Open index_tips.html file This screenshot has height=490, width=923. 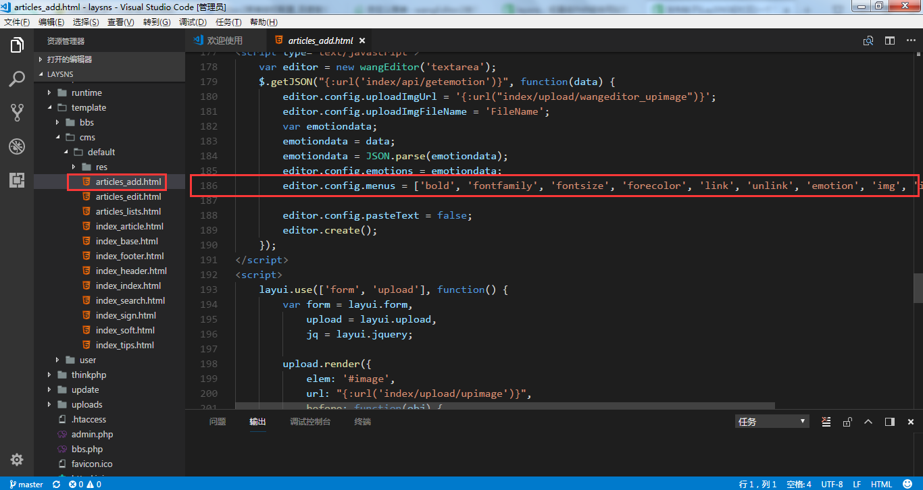(125, 346)
